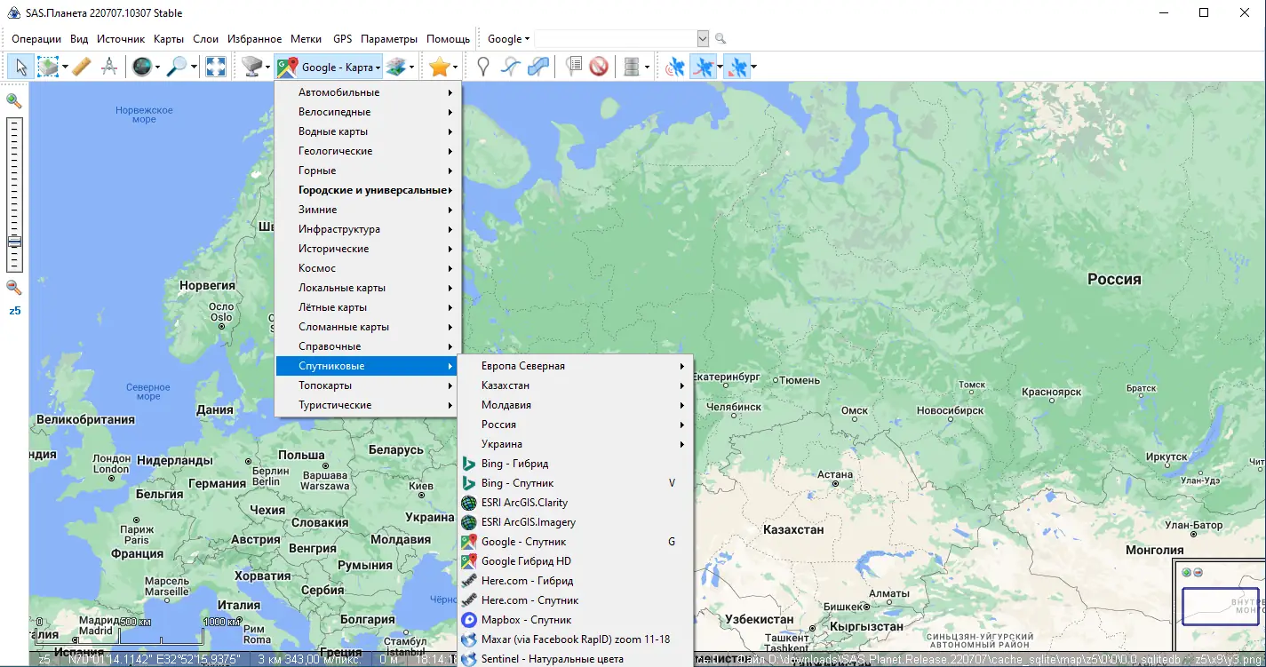This screenshot has width=1266, height=667.
Task: Add a new polygon mark
Action: pos(538,67)
